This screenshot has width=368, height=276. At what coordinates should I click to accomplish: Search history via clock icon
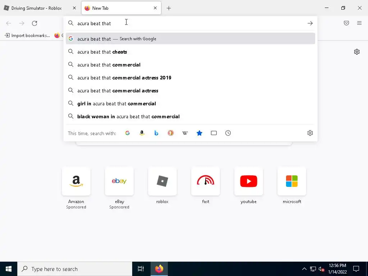pyautogui.click(x=228, y=133)
